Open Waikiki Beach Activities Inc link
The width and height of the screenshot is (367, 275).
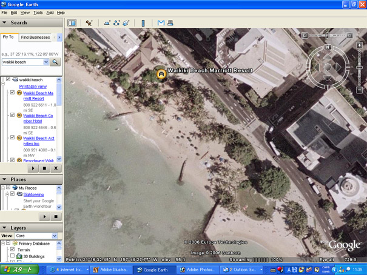pyautogui.click(x=39, y=141)
